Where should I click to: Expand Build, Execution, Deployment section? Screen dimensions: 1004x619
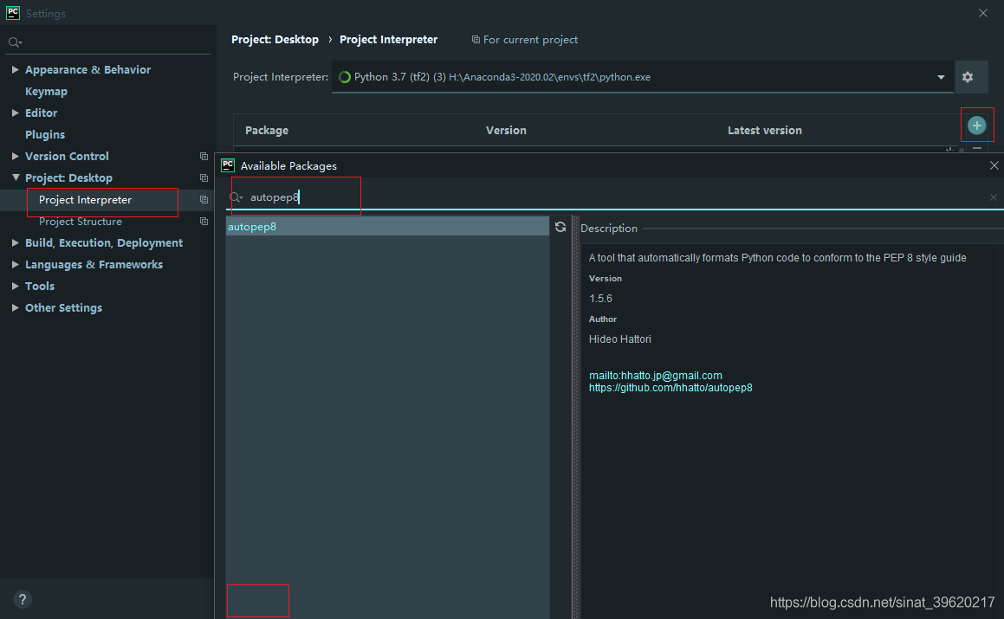(15, 242)
